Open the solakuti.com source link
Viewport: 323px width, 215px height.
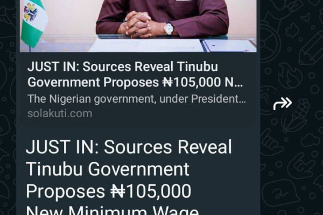(x=60, y=113)
